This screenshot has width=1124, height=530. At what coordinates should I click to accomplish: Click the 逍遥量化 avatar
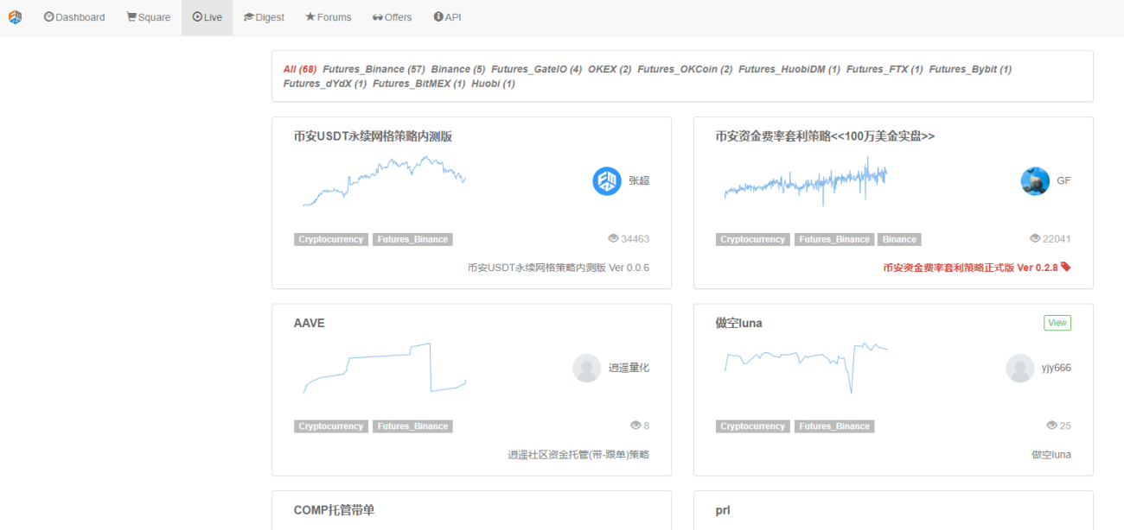587,368
